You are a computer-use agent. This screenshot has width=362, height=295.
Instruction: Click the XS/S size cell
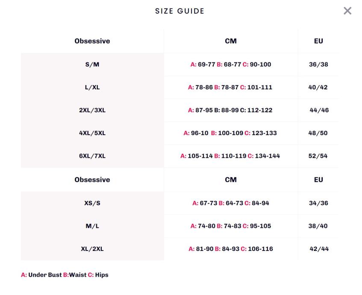pos(92,203)
